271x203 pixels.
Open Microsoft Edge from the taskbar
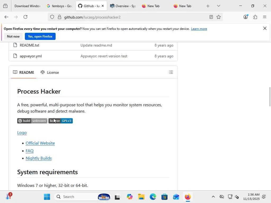153,197
